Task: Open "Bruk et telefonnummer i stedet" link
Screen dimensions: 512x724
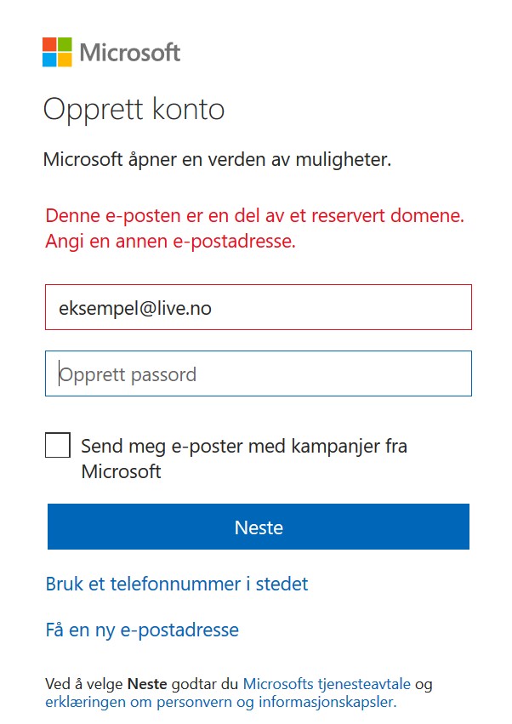Action: tap(177, 584)
